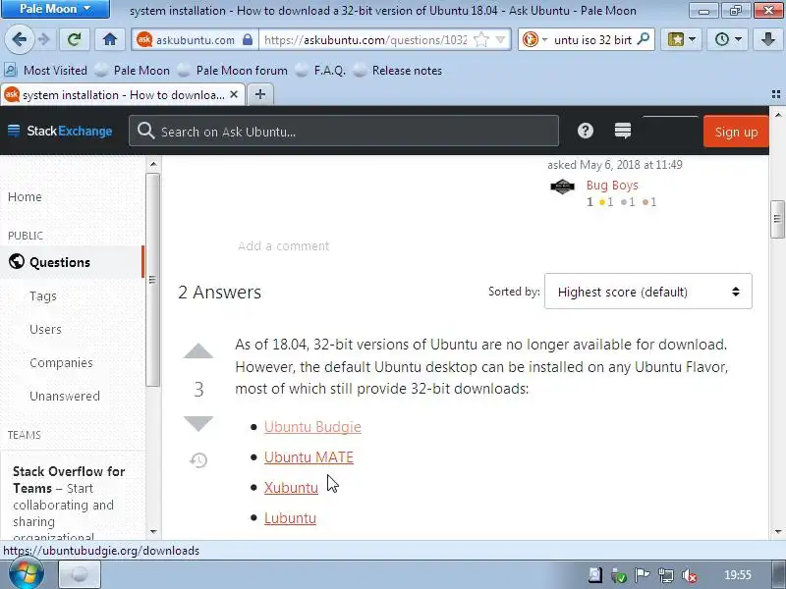Open the Home page icon
Screen dimensions: 786x589
[110, 39]
